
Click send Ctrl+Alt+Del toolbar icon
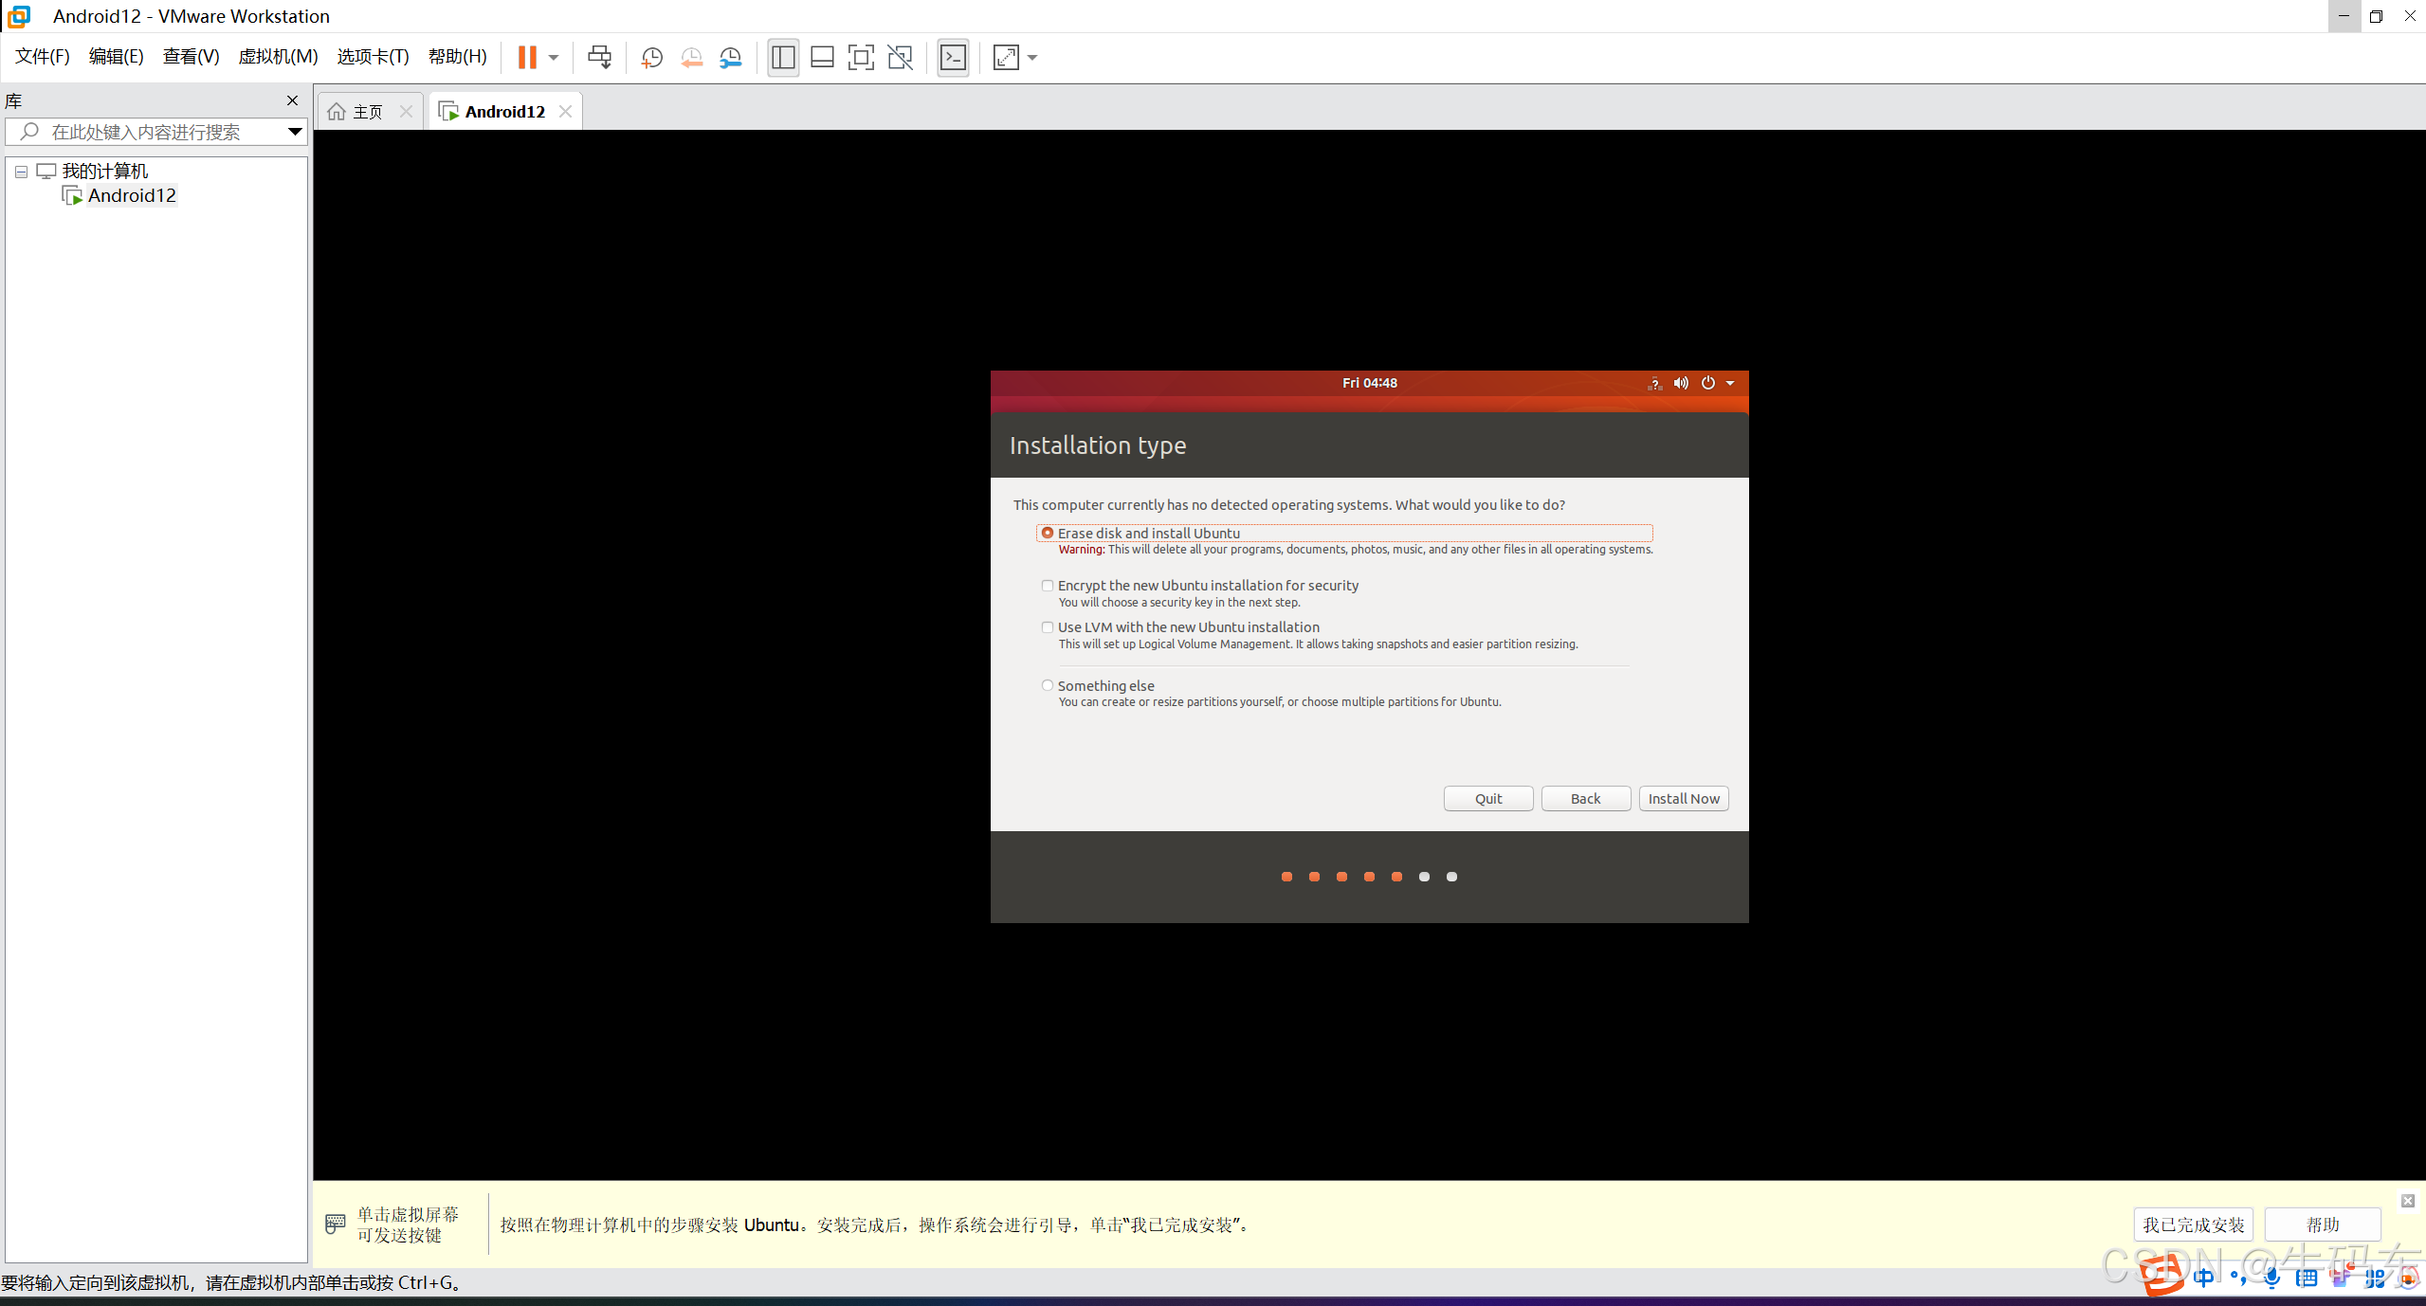[x=599, y=57]
